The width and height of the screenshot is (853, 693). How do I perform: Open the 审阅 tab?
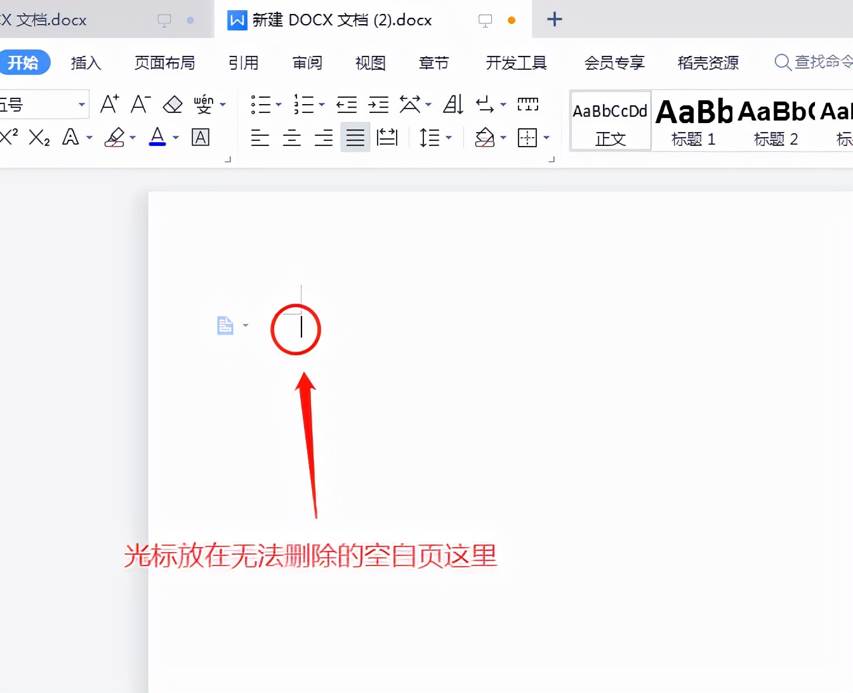307,63
